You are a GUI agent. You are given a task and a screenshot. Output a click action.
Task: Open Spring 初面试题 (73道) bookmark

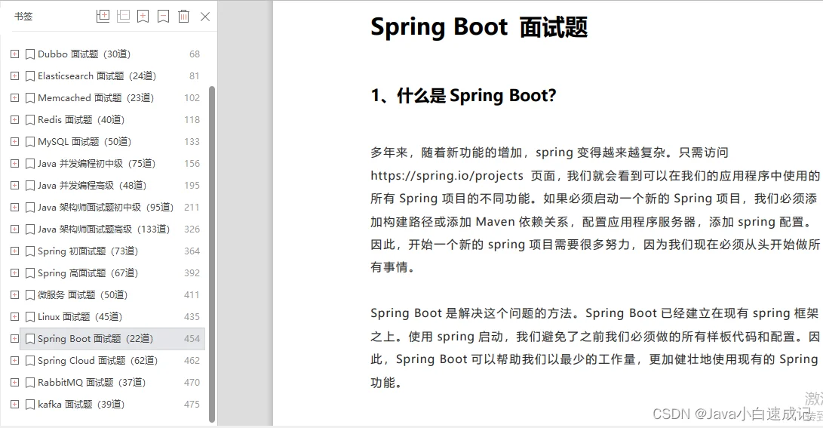pos(88,251)
